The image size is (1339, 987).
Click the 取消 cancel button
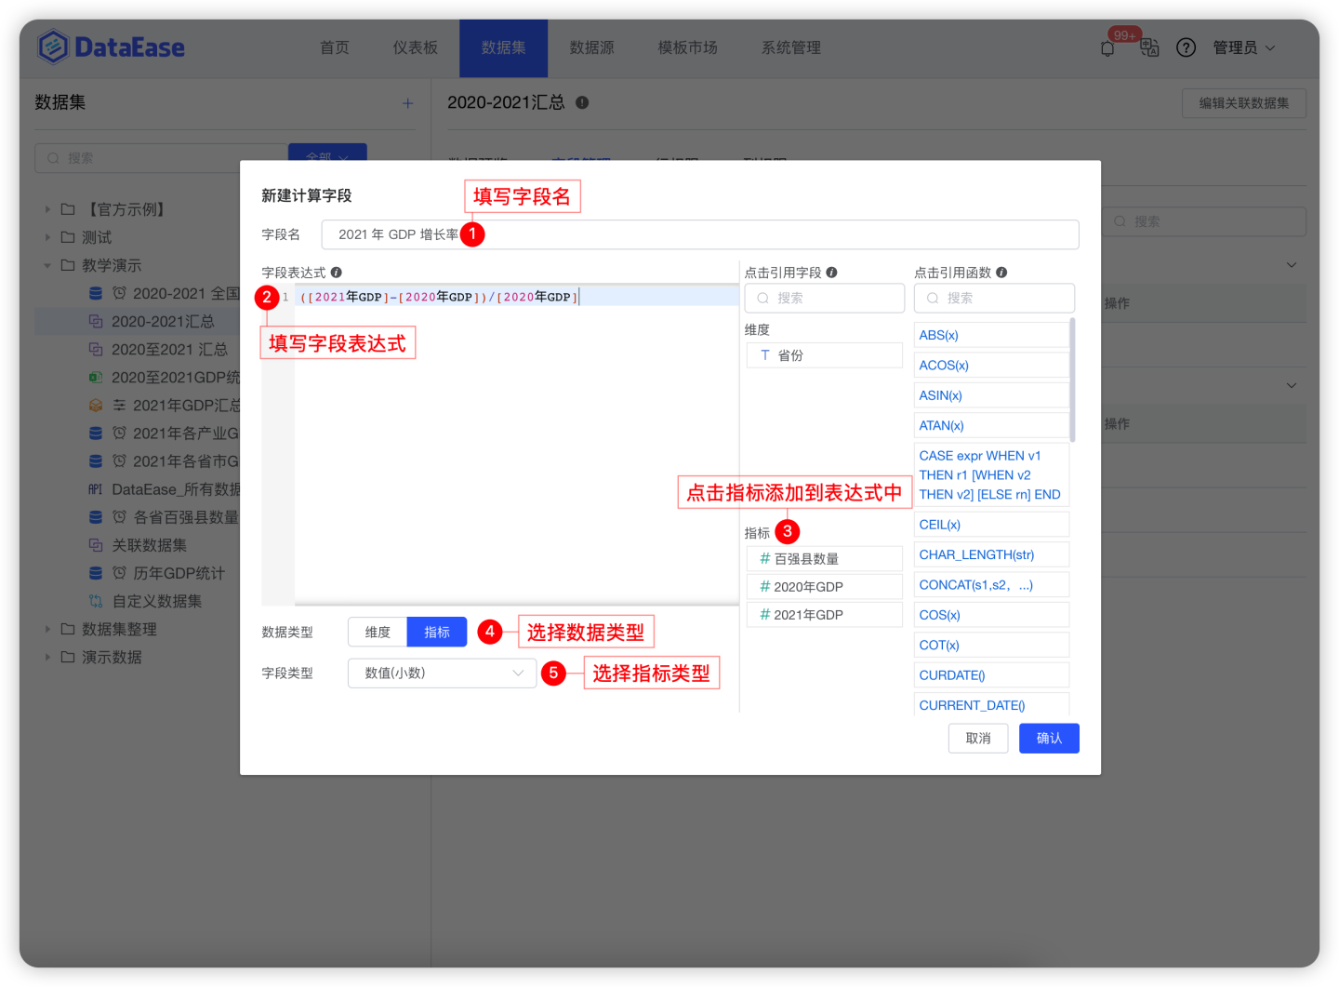coord(978,738)
